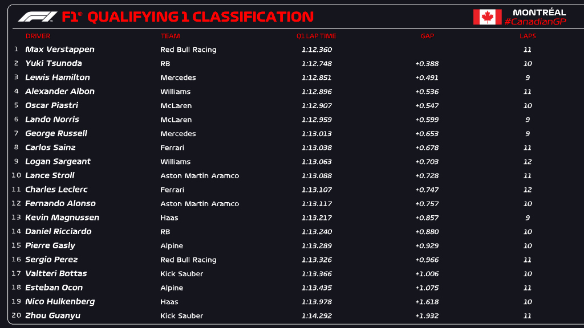
Task: Select Zhou Guanyu in last position
Action: tap(52, 315)
